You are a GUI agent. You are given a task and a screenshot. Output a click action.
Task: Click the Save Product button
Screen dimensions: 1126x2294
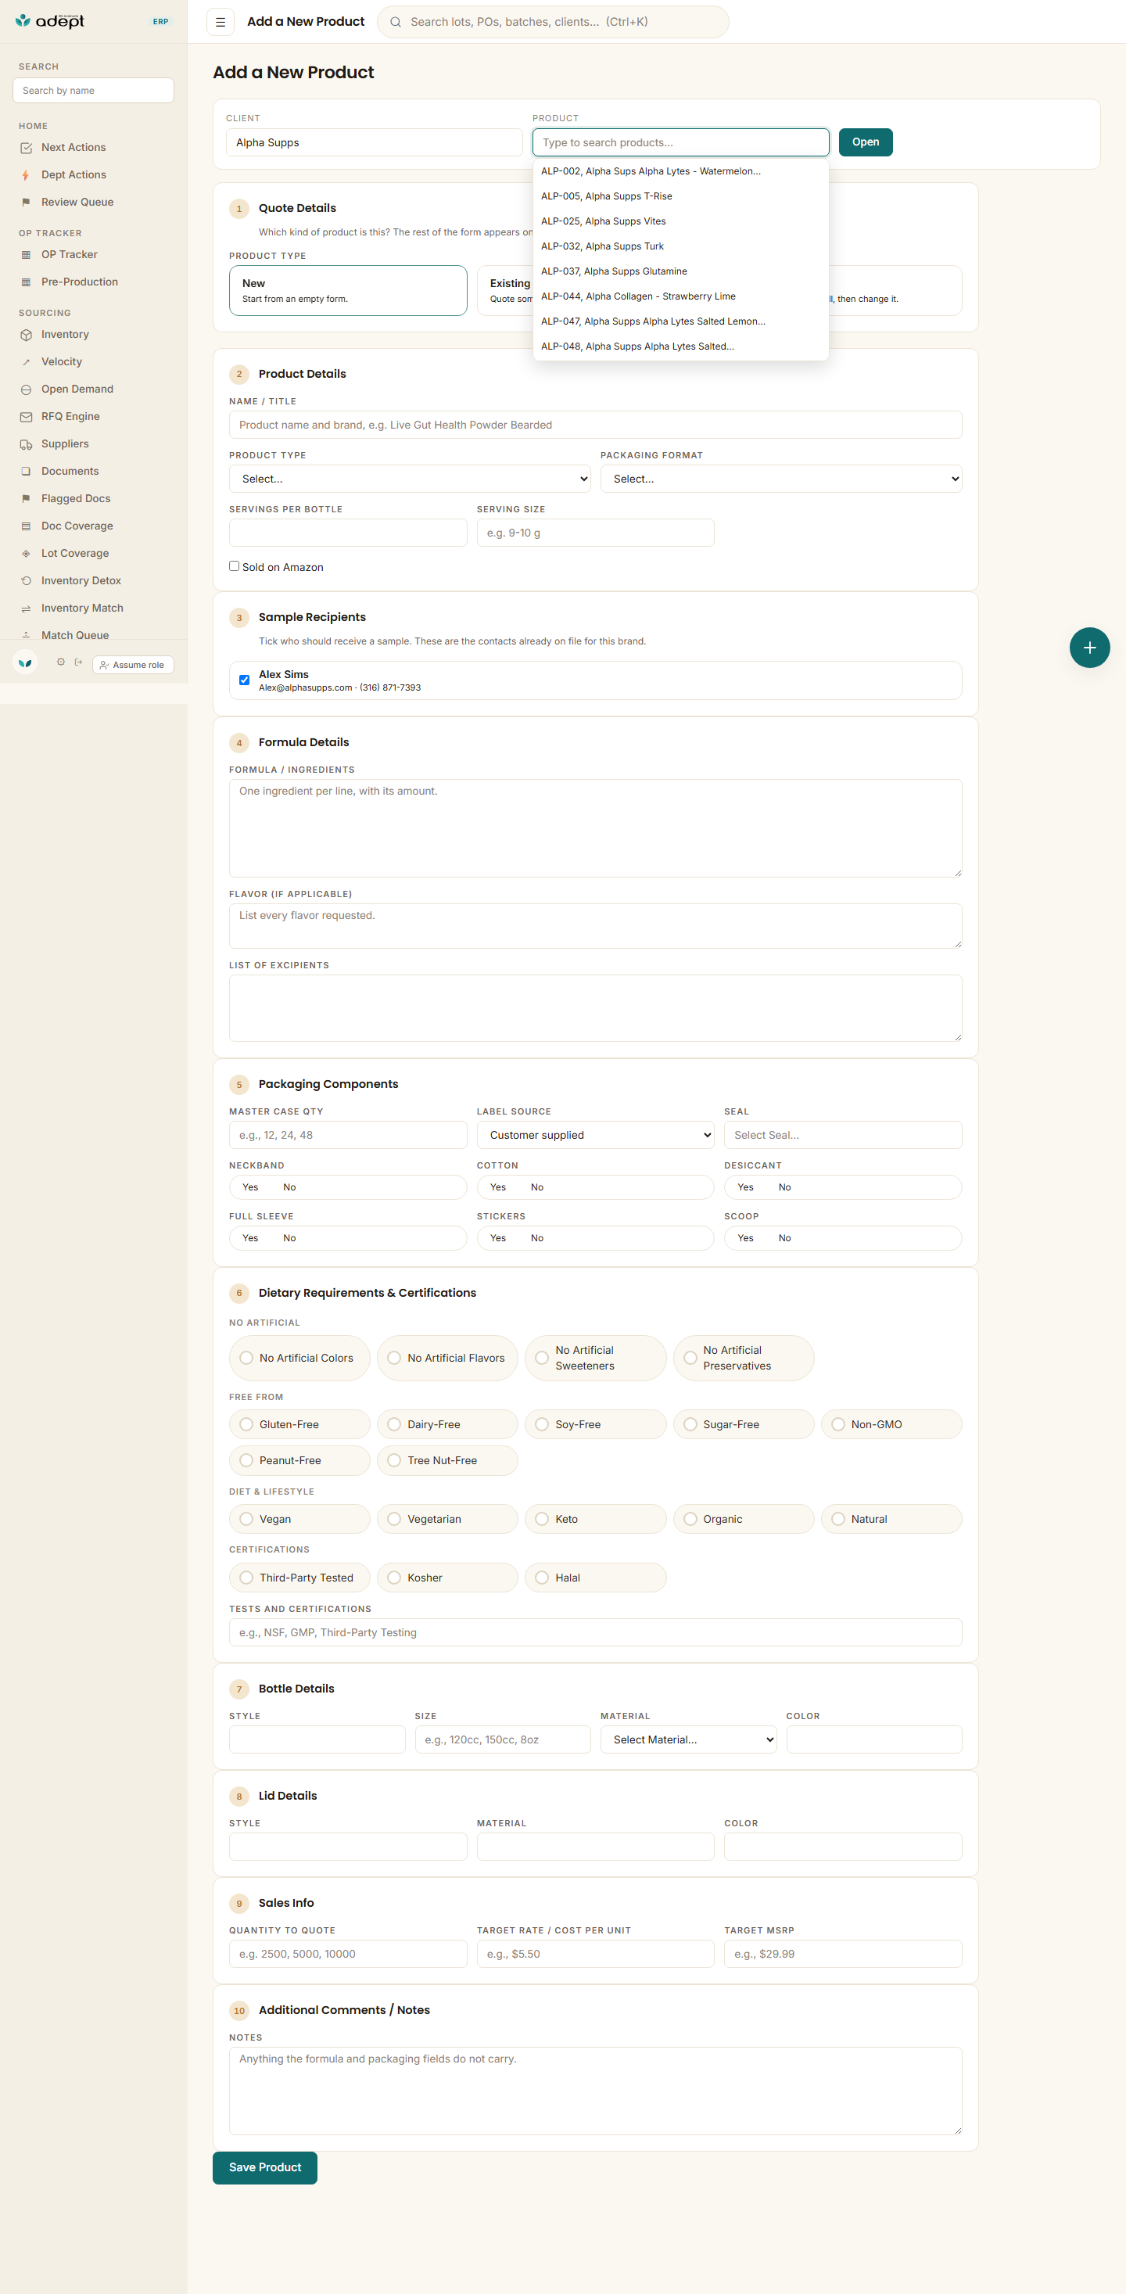click(265, 2167)
